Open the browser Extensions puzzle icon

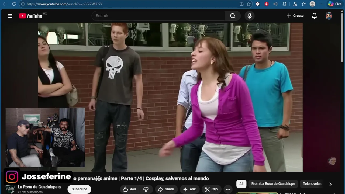coord(284,4)
